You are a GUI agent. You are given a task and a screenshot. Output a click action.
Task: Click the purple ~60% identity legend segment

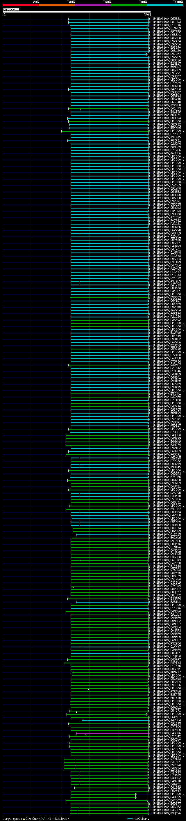pyautogui.click(x=93, y=5)
